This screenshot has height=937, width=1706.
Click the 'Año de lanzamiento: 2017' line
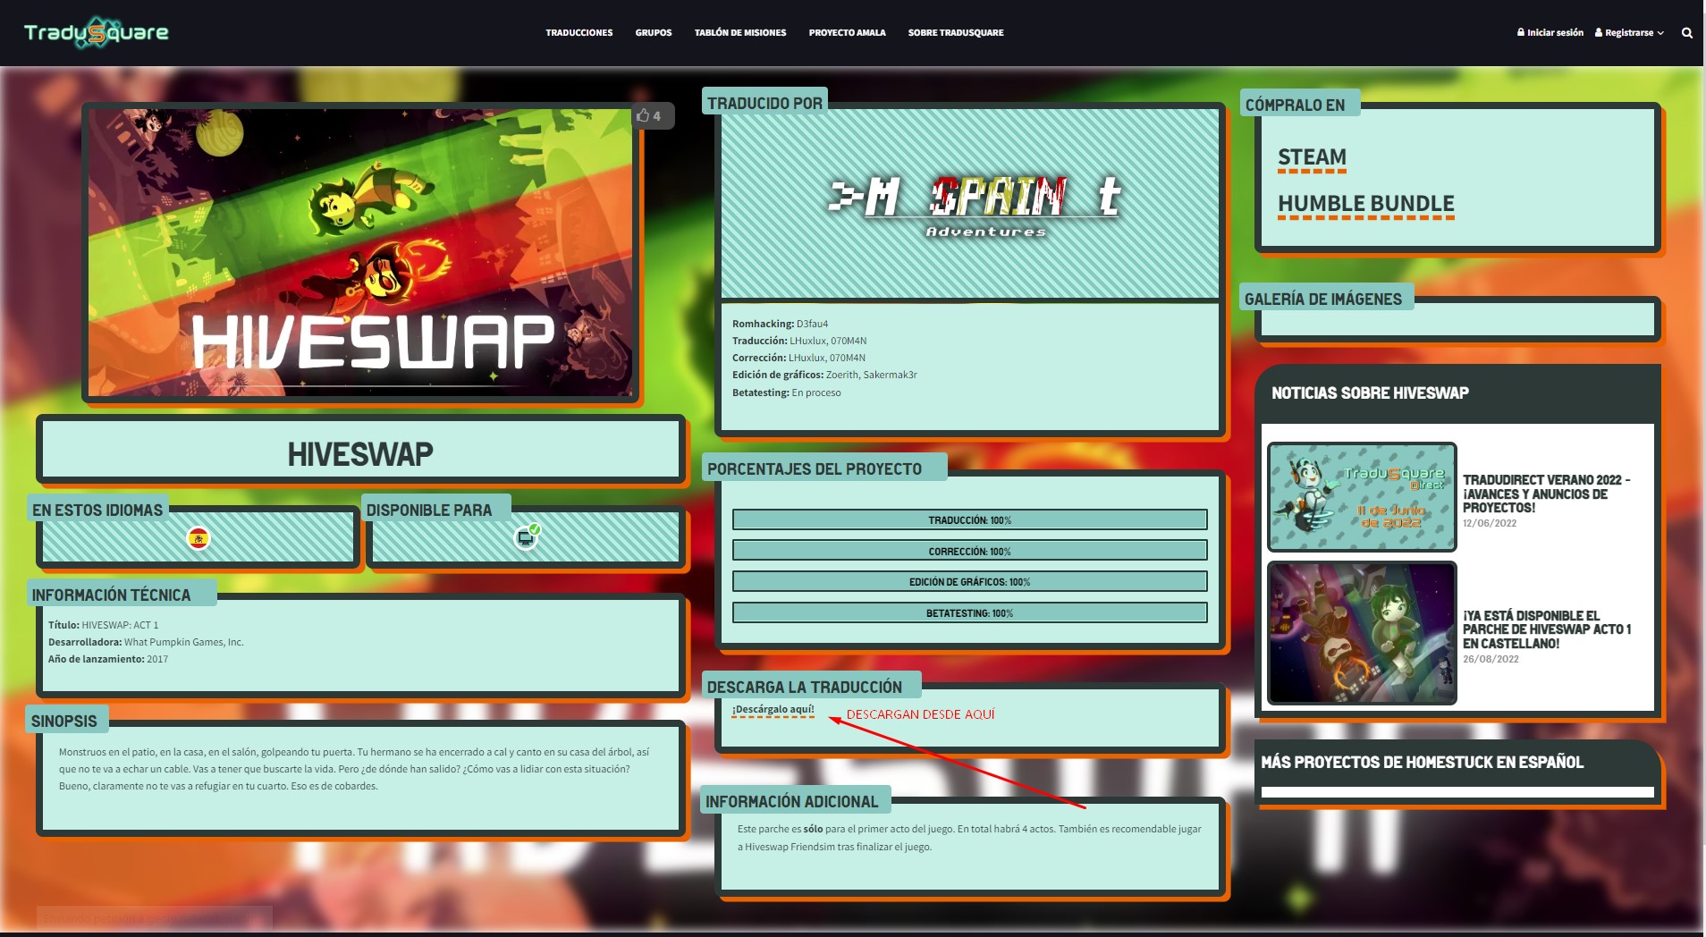point(108,659)
